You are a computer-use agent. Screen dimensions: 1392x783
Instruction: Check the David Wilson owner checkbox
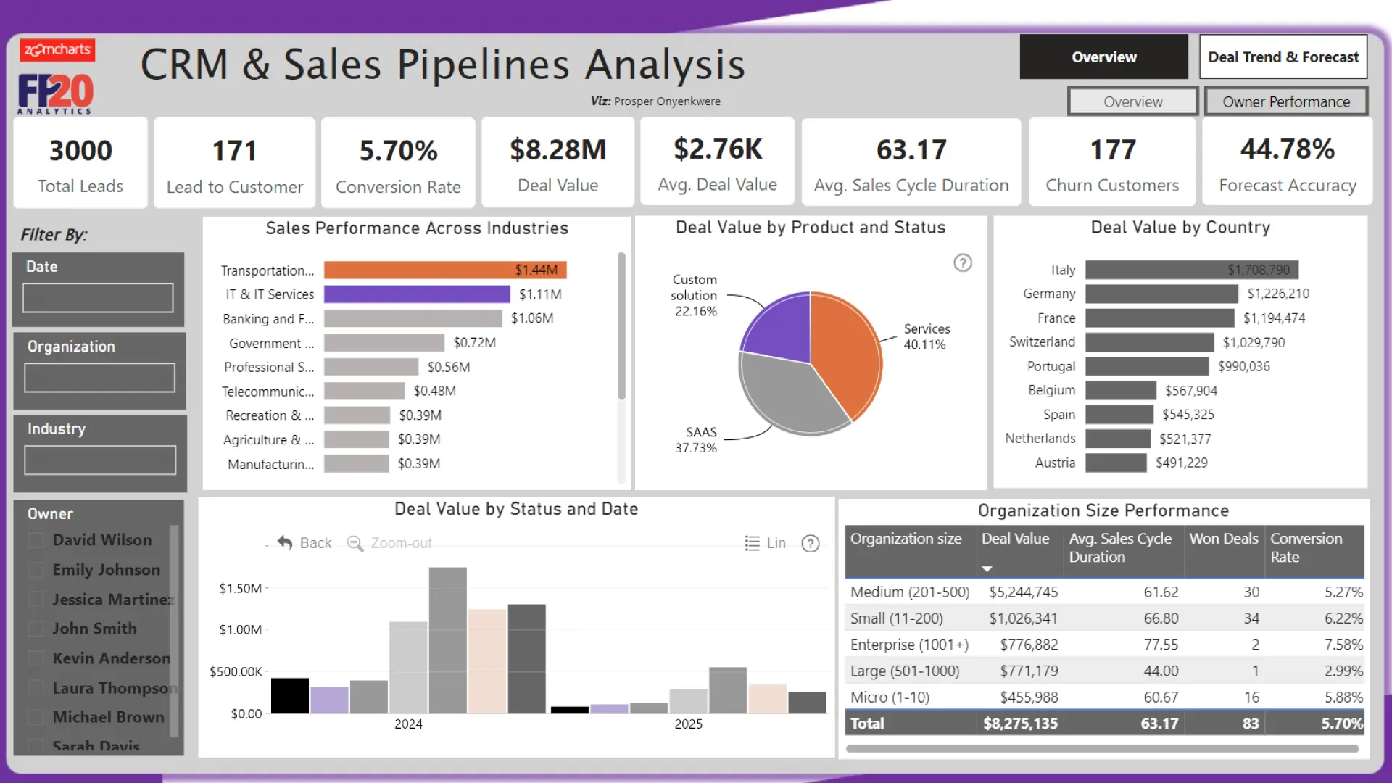pos(35,540)
